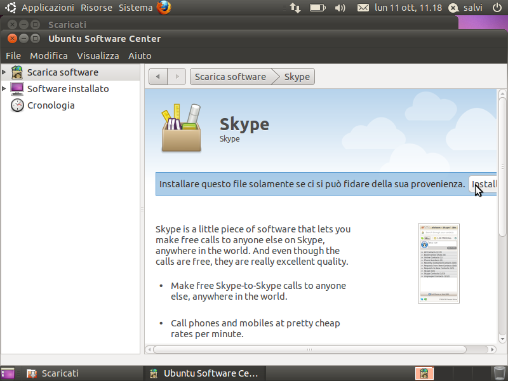Select Cronologia in the sidebar
Viewport: 508px width, 381px height.
tap(51, 105)
